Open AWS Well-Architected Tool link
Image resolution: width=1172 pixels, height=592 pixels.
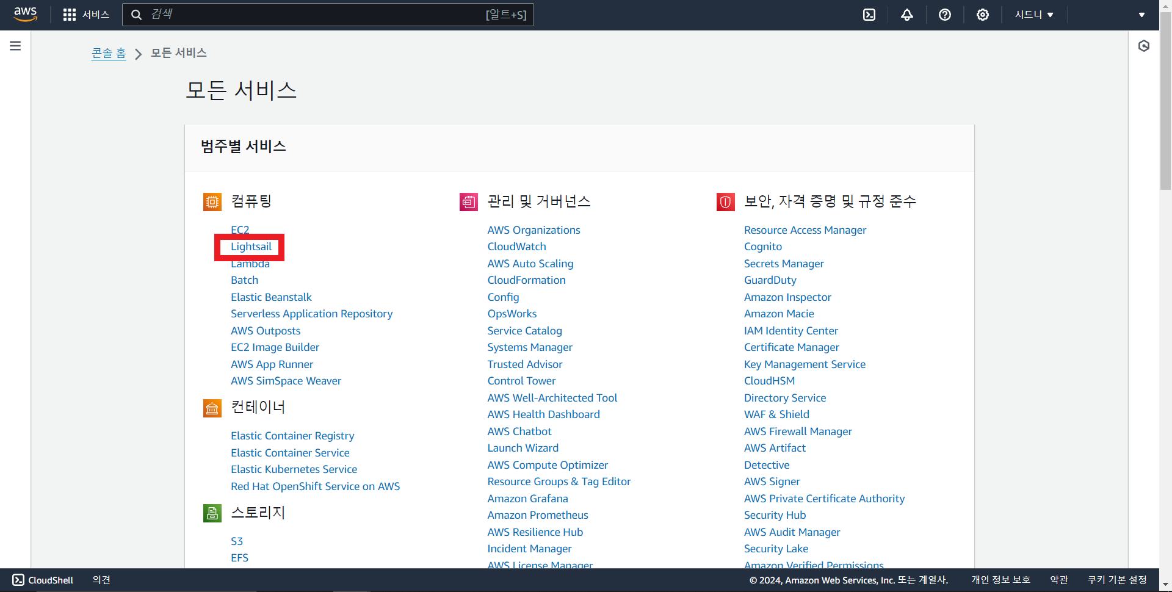[552, 398]
